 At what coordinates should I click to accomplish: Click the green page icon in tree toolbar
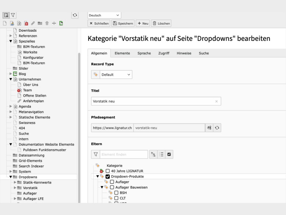61,23
